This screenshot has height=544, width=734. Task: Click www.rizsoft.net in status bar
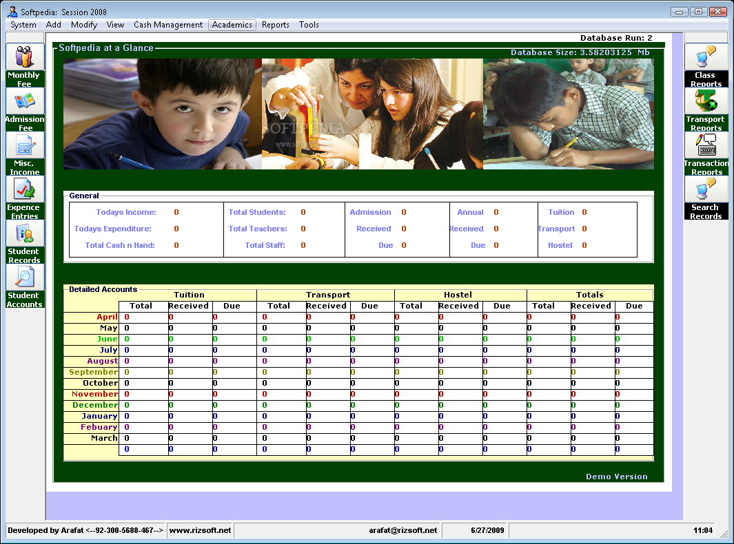coord(200,530)
